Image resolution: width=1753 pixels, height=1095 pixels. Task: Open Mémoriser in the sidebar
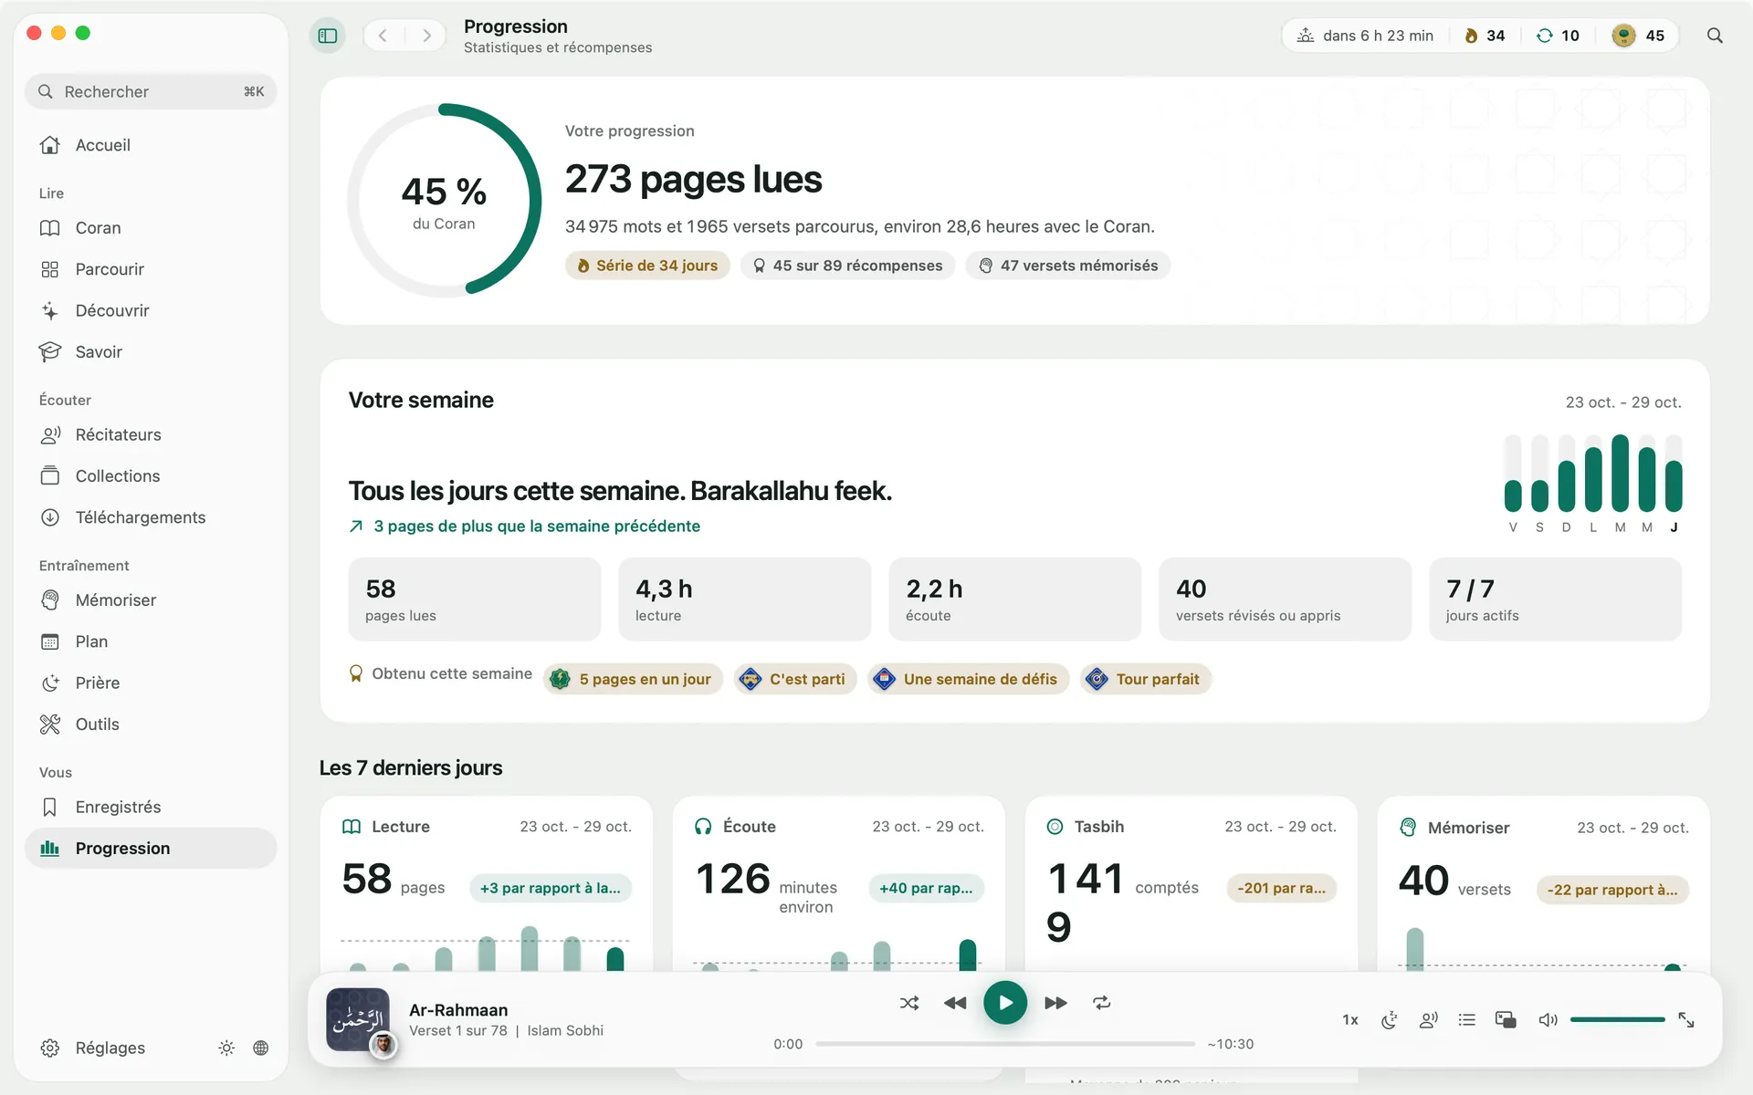click(x=151, y=600)
